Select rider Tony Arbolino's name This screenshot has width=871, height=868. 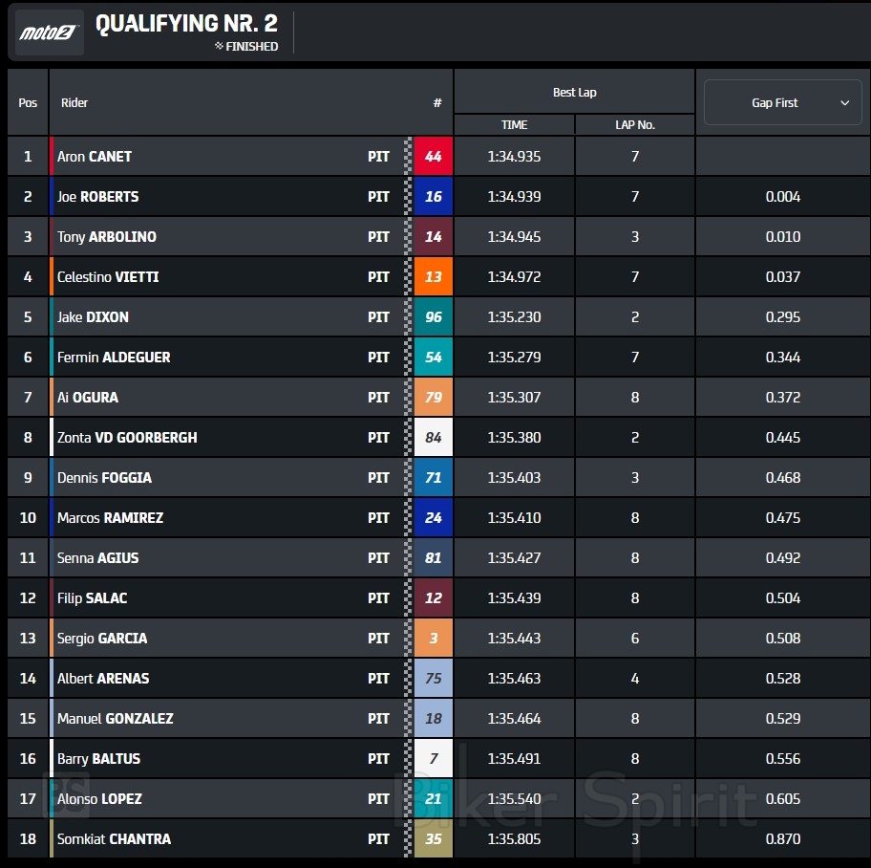107,237
